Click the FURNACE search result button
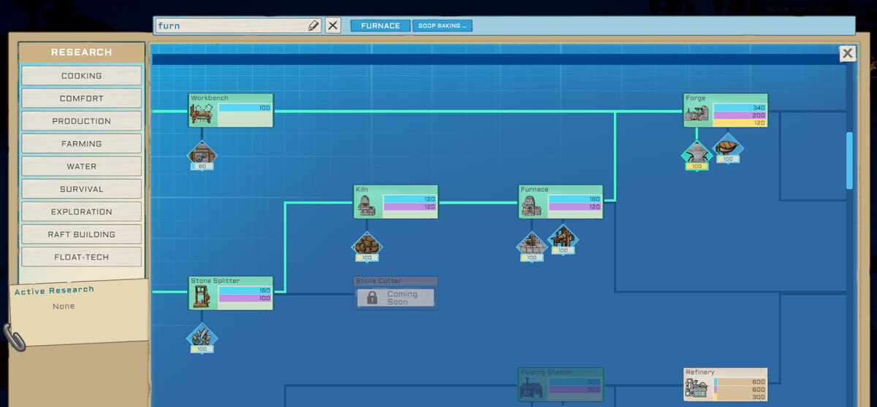The image size is (877, 407). [380, 26]
